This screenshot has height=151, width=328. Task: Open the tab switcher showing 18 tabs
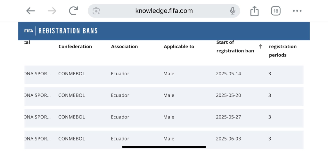tap(276, 11)
